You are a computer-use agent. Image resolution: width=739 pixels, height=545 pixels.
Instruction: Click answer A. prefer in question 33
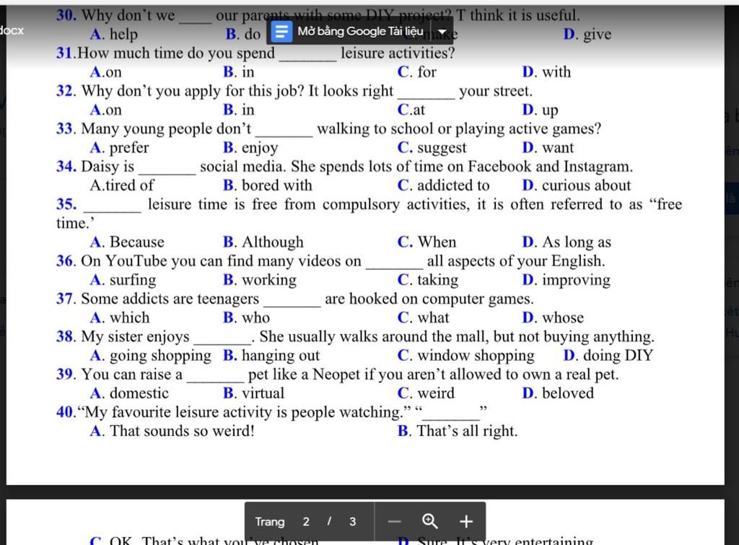119,147
